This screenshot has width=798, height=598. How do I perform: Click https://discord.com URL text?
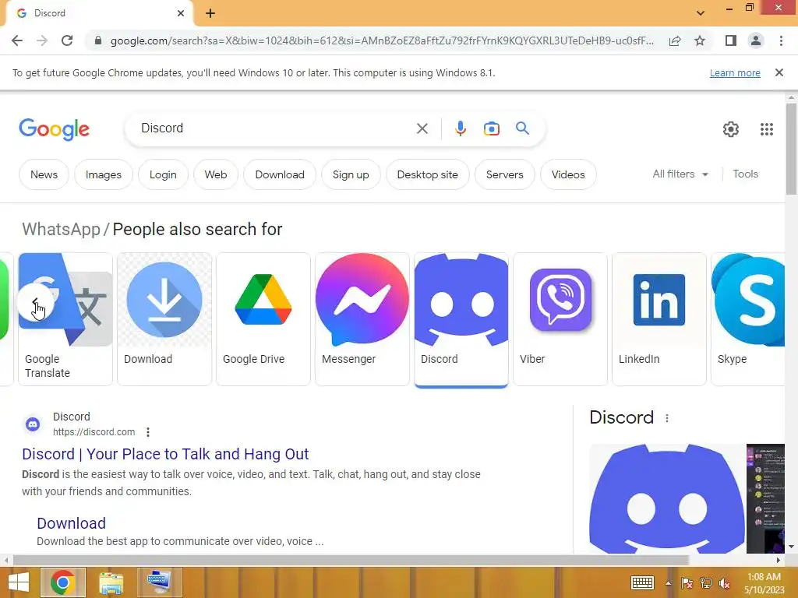pos(94,431)
